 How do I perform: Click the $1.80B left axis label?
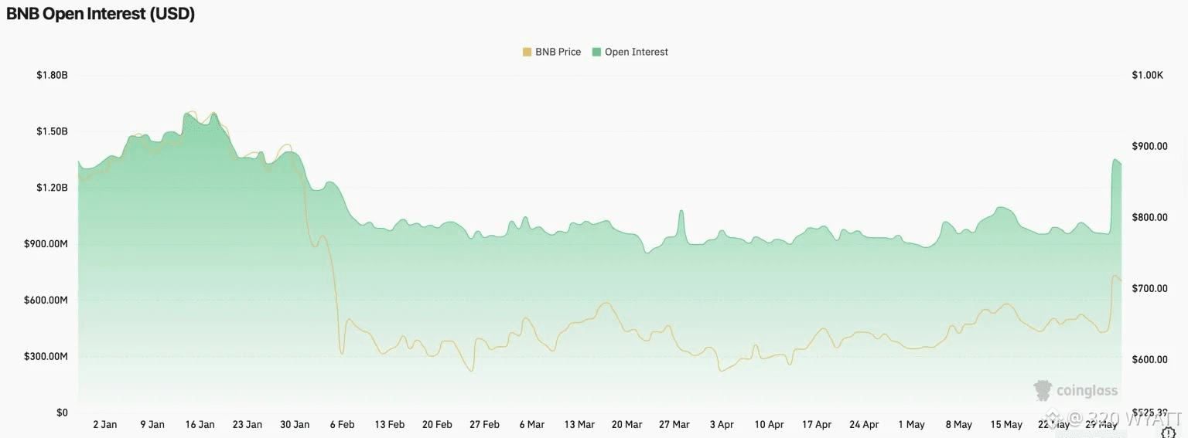pyautogui.click(x=52, y=76)
